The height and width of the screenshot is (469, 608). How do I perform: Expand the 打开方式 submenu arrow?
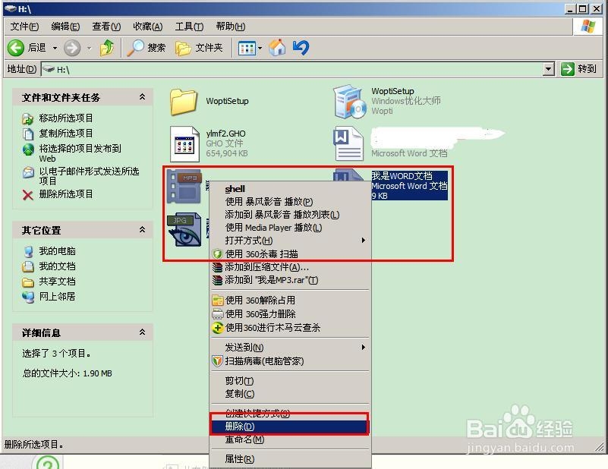coord(363,241)
